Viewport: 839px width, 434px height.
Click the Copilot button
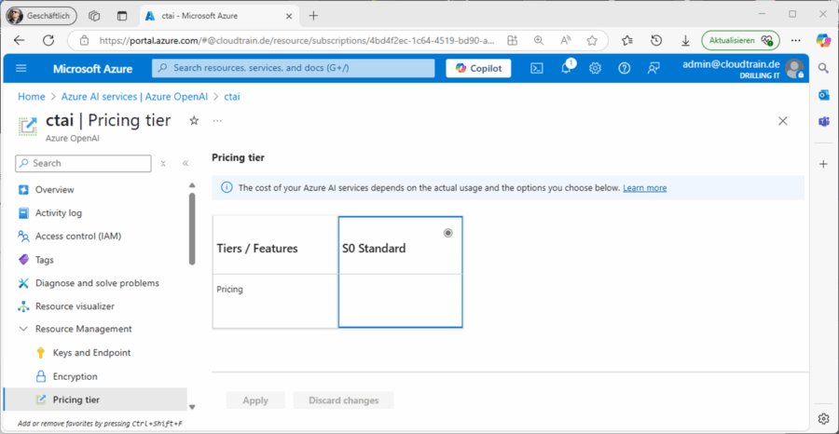478,68
